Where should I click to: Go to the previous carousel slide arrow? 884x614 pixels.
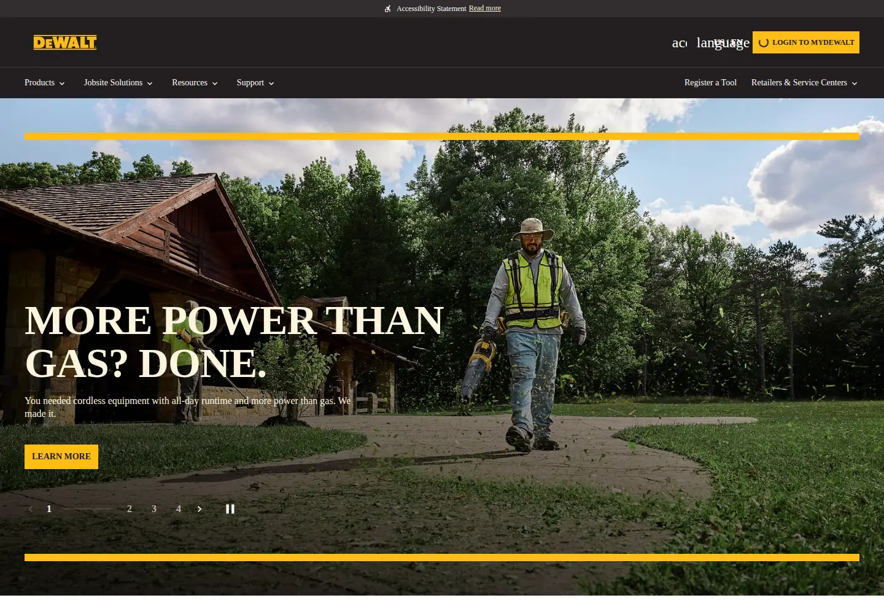click(x=30, y=509)
